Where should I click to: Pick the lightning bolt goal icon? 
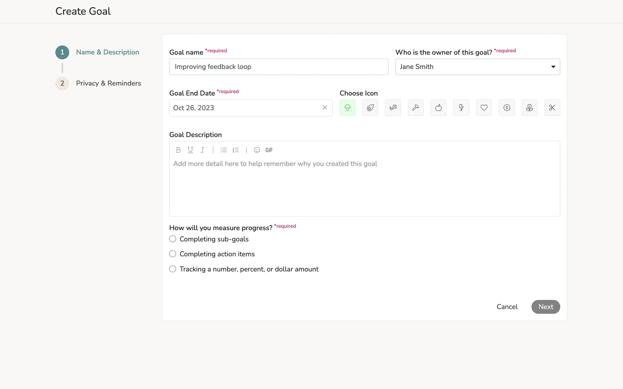(461, 108)
